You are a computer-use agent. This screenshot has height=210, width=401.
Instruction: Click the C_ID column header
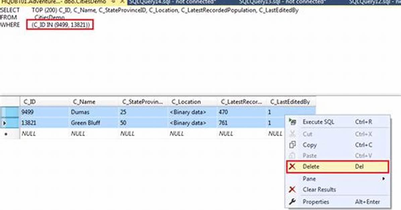click(45, 102)
